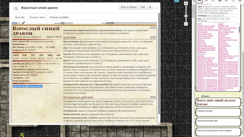
Task: Click the Edit button
Action: 143,7
